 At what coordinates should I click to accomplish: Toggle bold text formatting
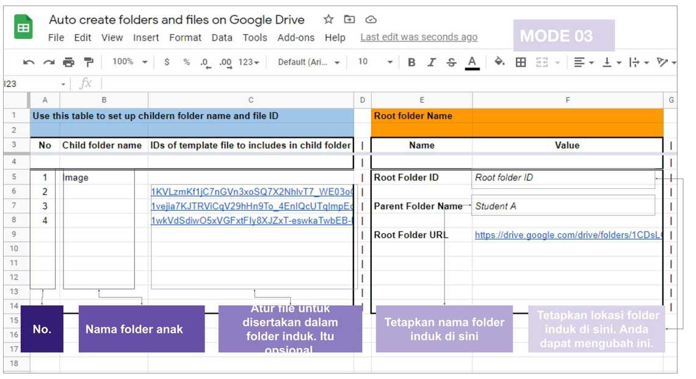click(x=411, y=62)
